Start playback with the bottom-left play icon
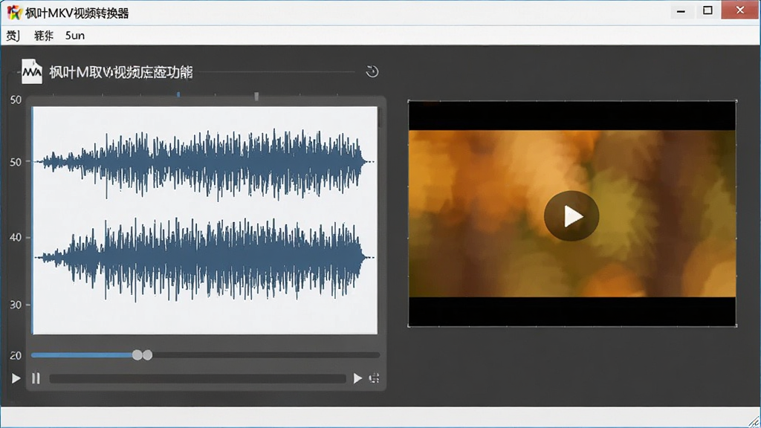761x428 pixels. coord(16,378)
